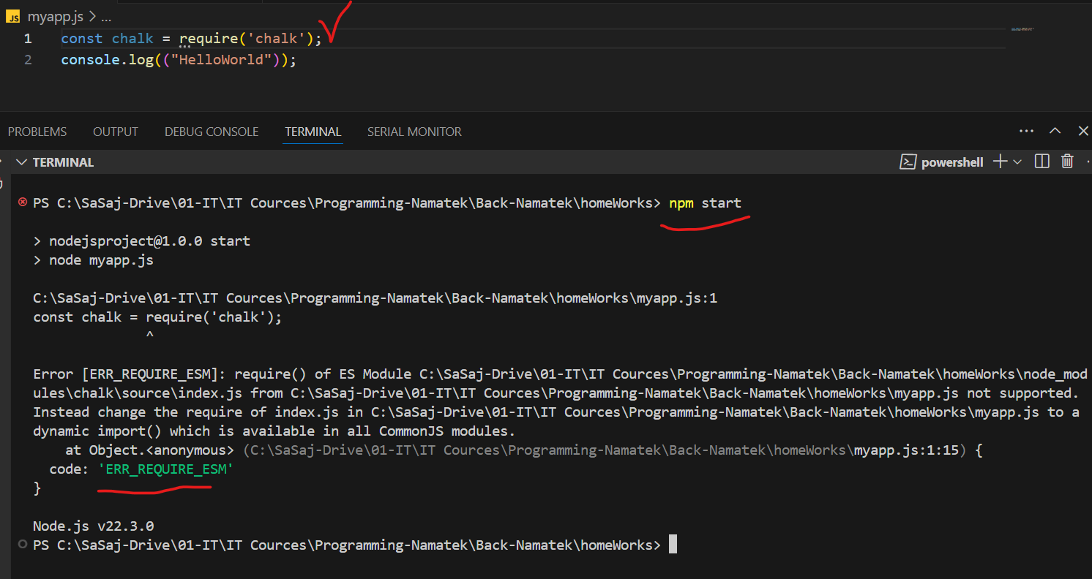Screen dimensions: 1092x579
Task: Click the 'chalk' string in editor line 1
Action: [277, 39]
